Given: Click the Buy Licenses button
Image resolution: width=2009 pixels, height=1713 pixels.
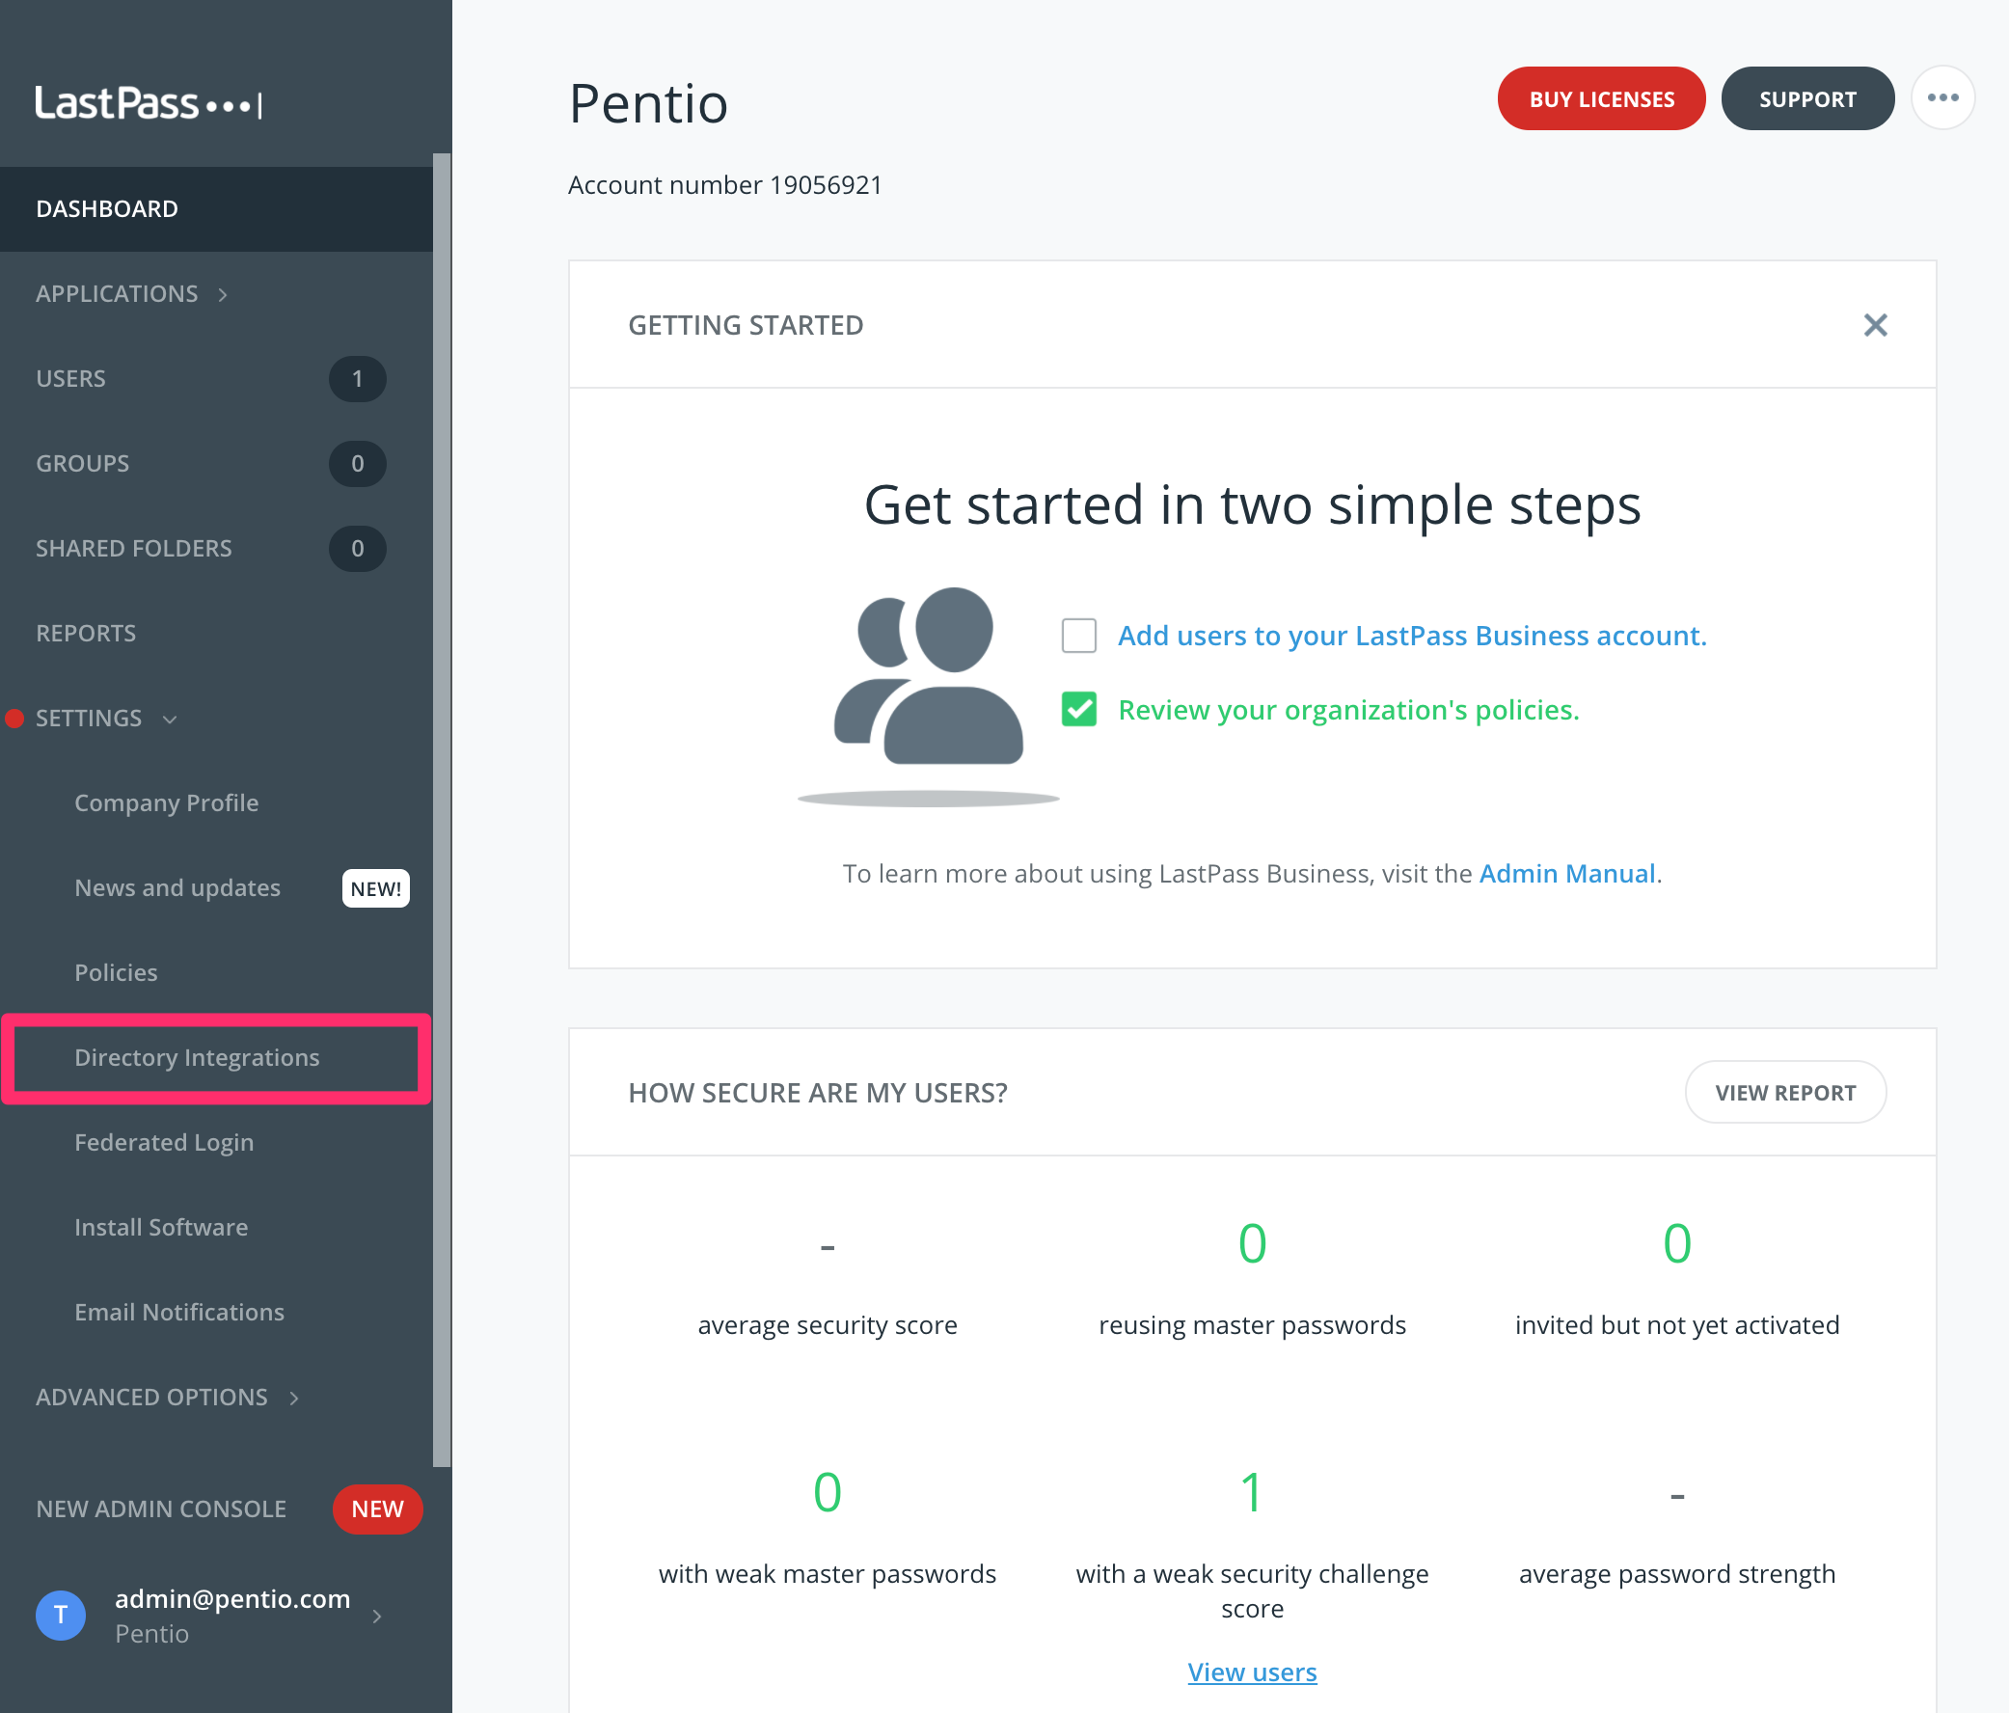Looking at the screenshot, I should tap(1601, 98).
